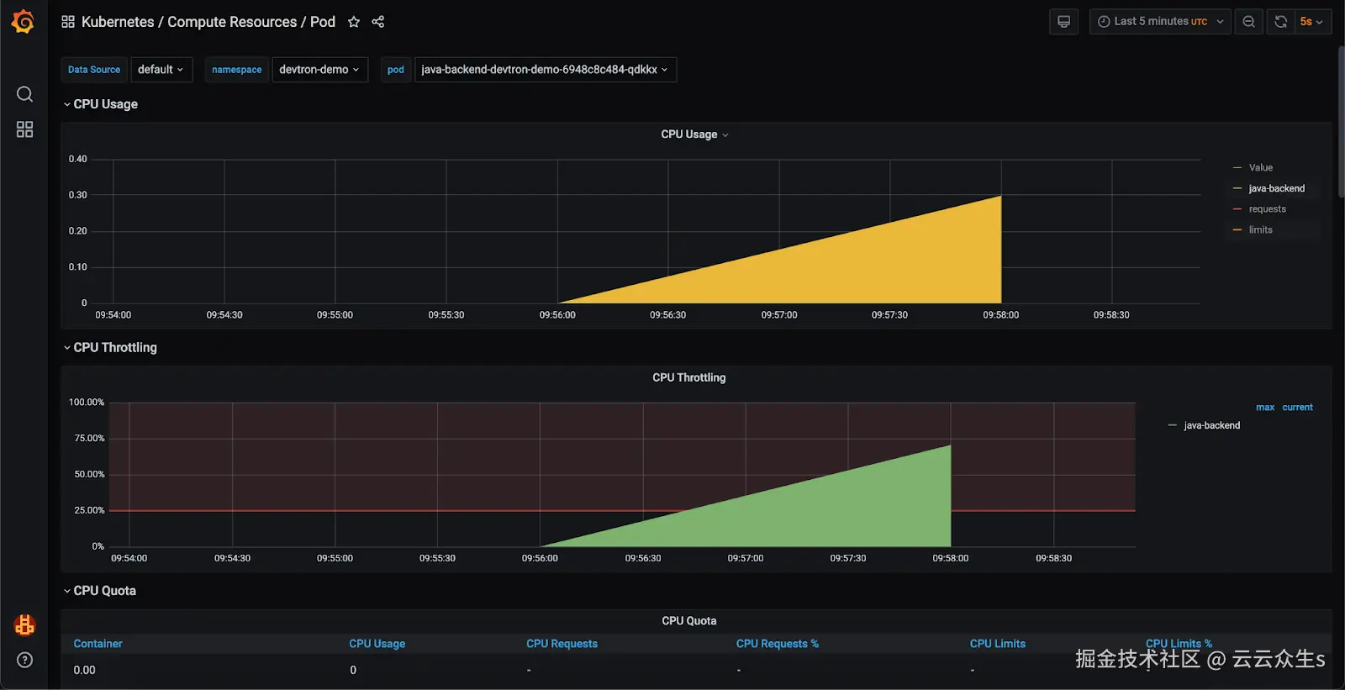1345x690 pixels.
Task: Open the CPU Usage panel title menu
Action: tap(694, 134)
